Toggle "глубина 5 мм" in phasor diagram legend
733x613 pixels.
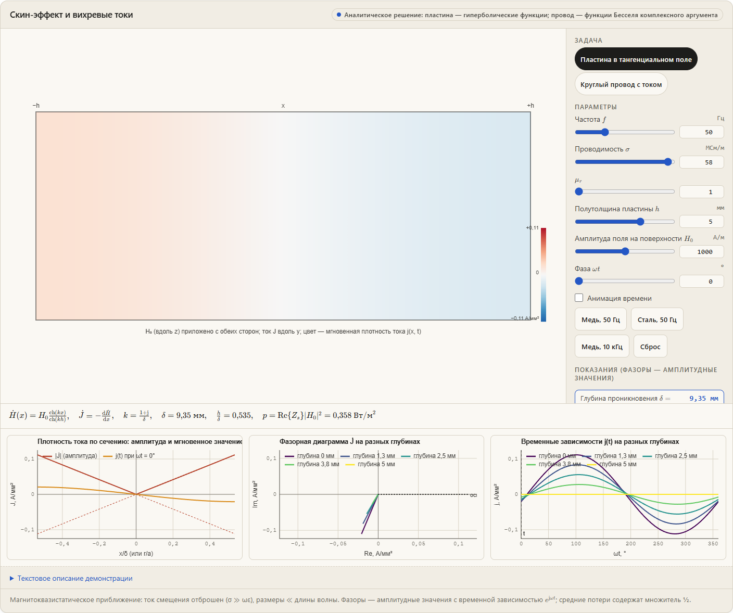click(370, 464)
